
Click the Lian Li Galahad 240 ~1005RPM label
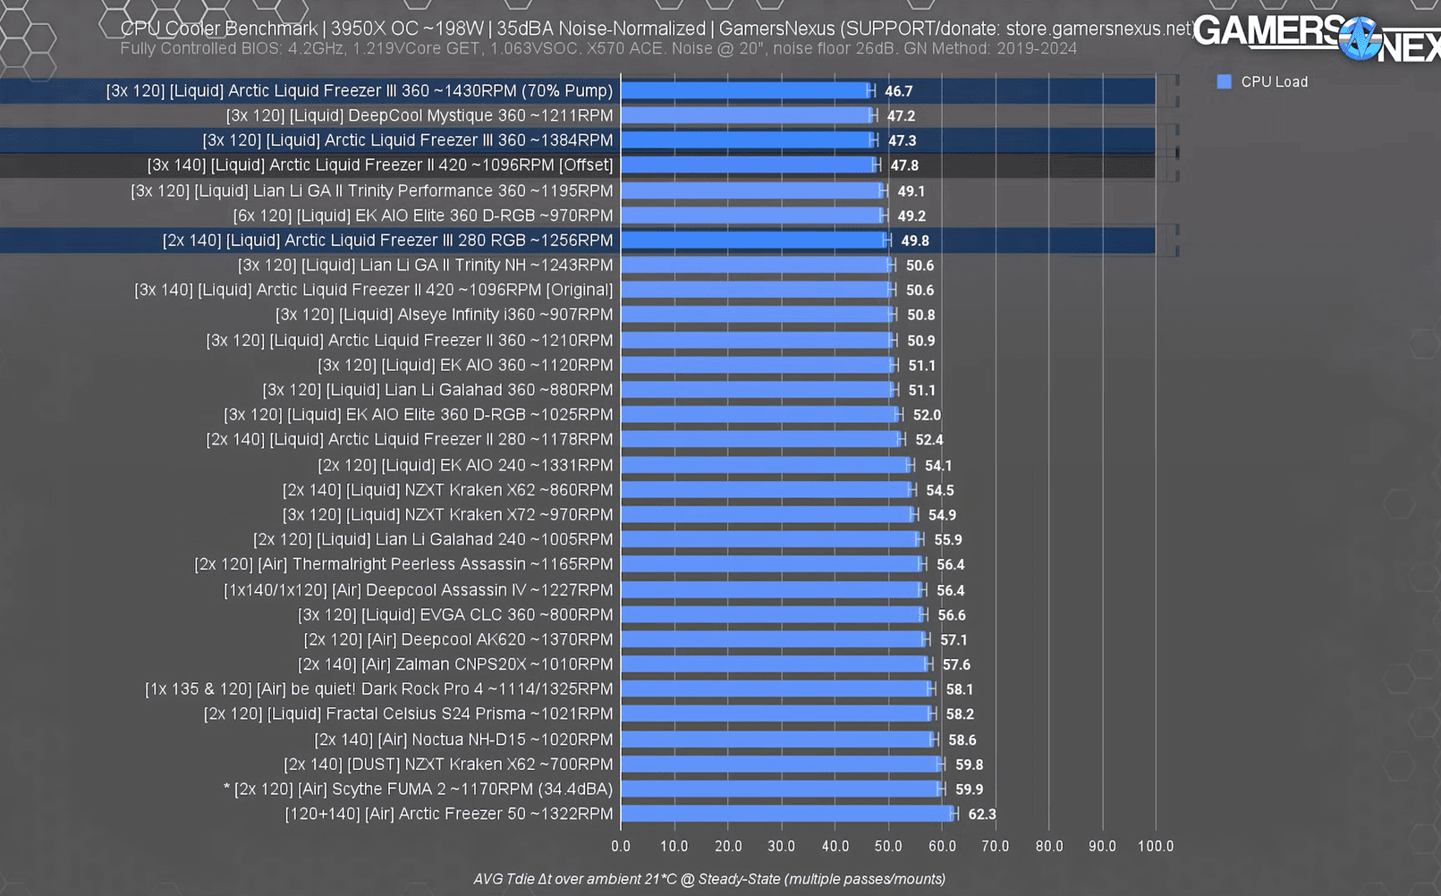(433, 540)
